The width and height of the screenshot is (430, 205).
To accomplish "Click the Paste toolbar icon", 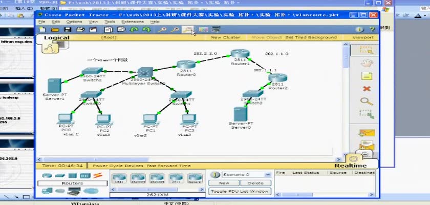I will point(121,29).
